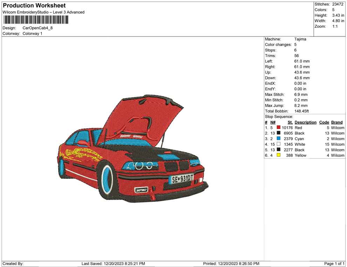Screen dimensions: 347x267
Task: Click the yellow color swatch in stop sequence
Action: pyautogui.click(x=278, y=155)
